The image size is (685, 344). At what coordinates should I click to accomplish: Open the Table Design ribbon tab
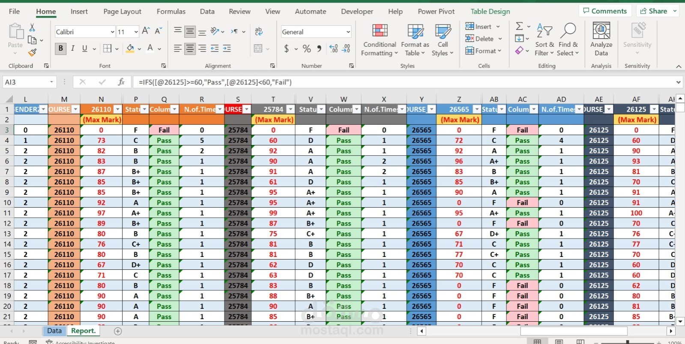point(490,12)
